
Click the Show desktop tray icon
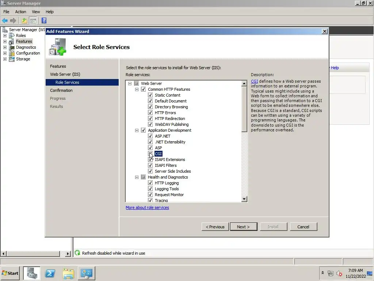click(x=370, y=273)
